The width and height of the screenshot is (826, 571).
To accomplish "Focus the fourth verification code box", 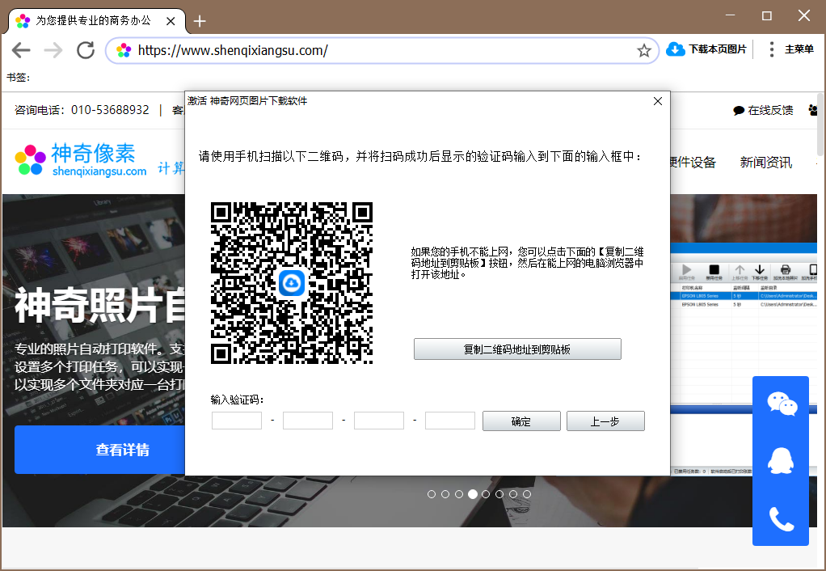I will coord(450,421).
